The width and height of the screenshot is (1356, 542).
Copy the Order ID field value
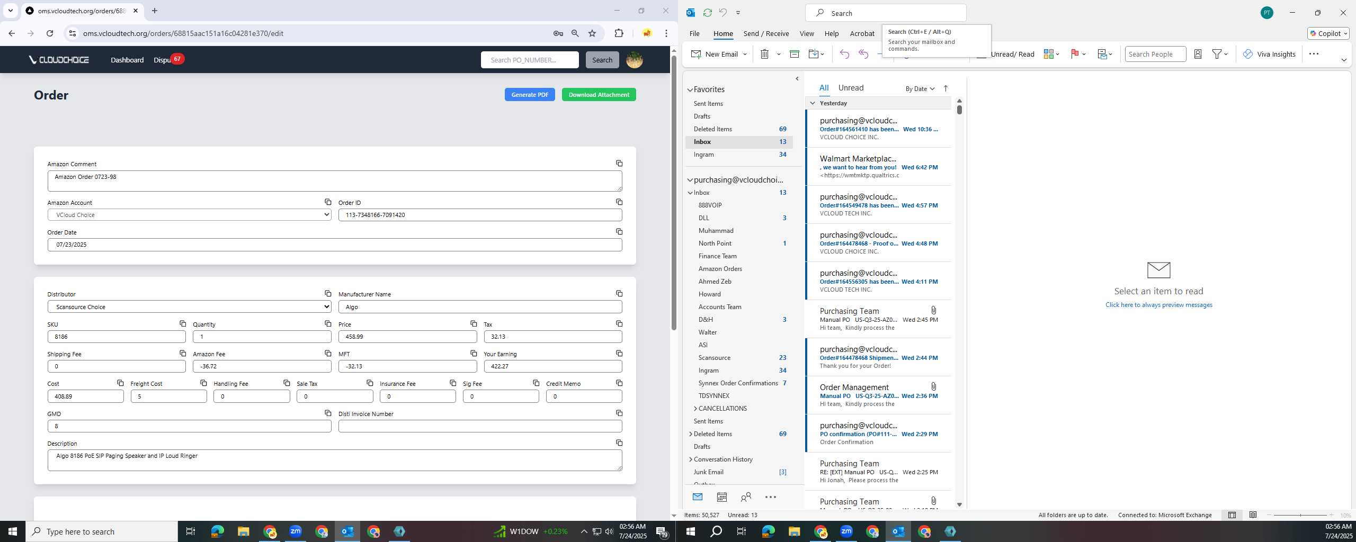pos(619,202)
